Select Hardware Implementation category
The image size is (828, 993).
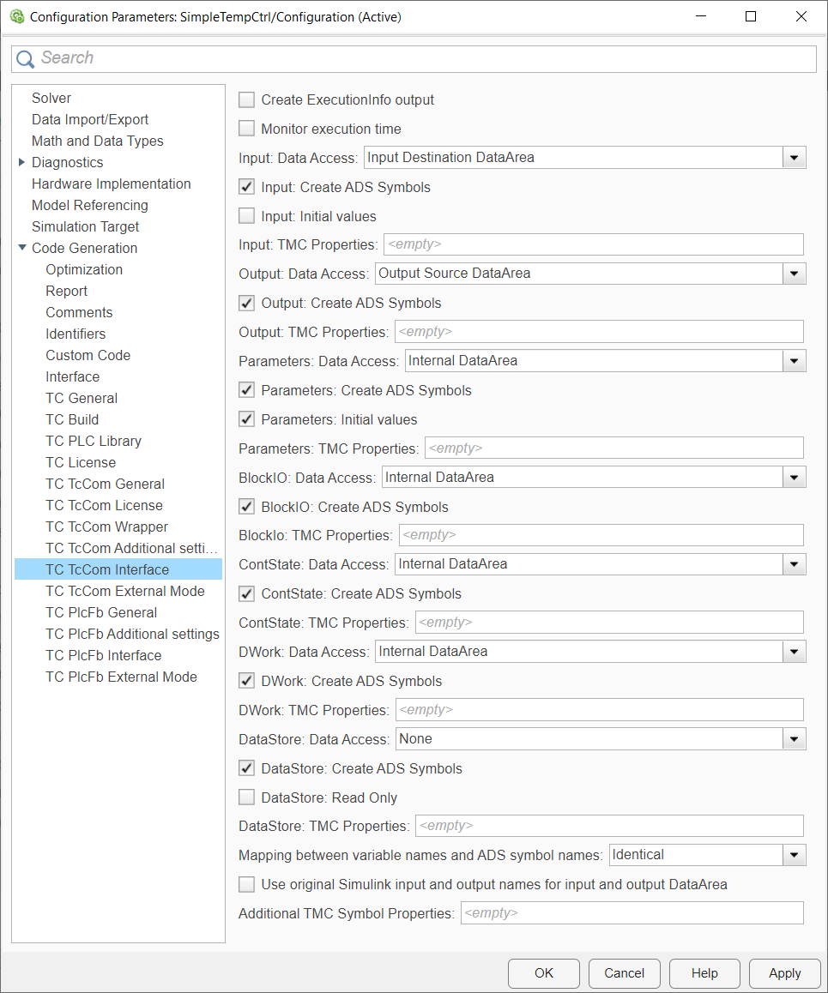pyautogui.click(x=111, y=184)
